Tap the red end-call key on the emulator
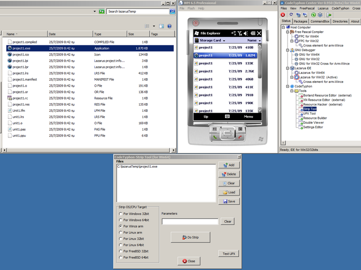 tap(240, 137)
